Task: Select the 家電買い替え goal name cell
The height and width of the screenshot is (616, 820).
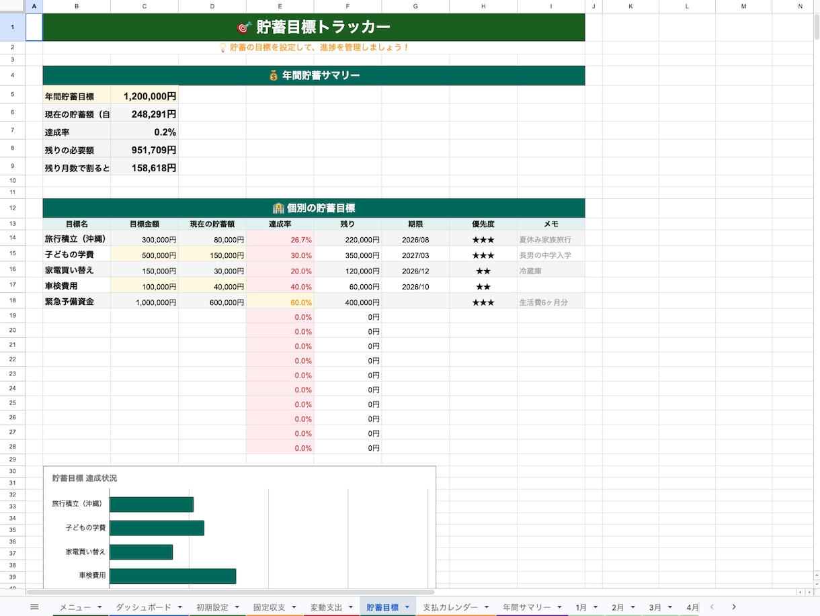Action: click(x=77, y=271)
